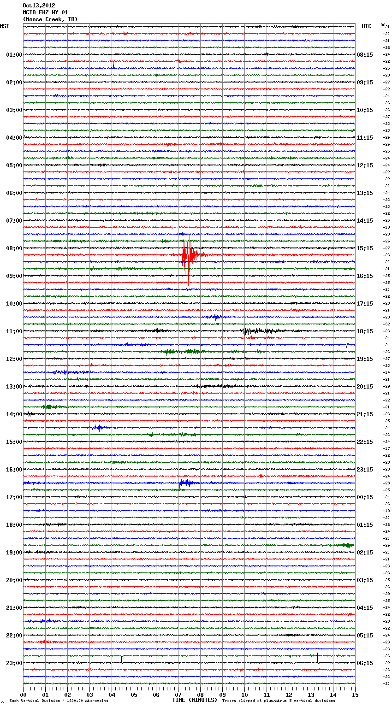Click minute 01 tick label on bottom axis
This screenshot has height=707, width=392.
tap(45, 695)
